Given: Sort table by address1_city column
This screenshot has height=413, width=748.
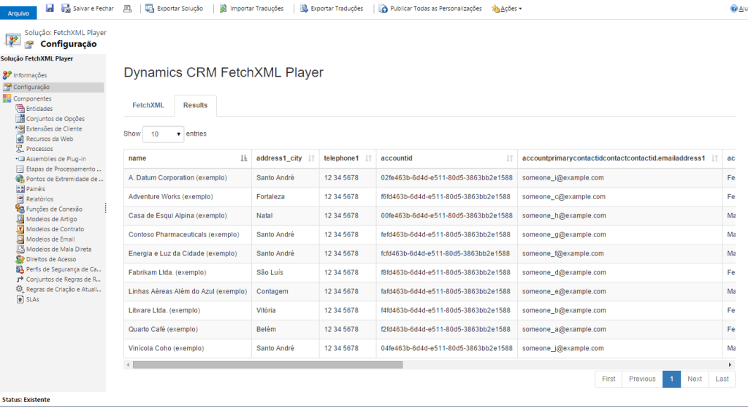Looking at the screenshot, I should (x=286, y=158).
